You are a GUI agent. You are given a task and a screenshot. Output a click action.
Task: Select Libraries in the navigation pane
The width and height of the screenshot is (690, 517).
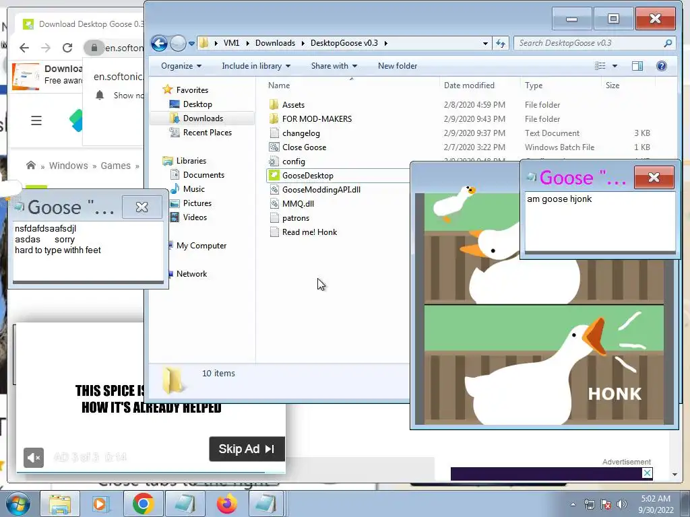pyautogui.click(x=191, y=161)
